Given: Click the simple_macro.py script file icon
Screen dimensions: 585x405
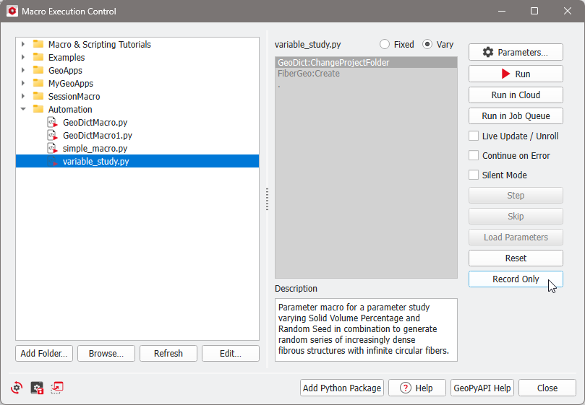Looking at the screenshot, I should [x=52, y=148].
